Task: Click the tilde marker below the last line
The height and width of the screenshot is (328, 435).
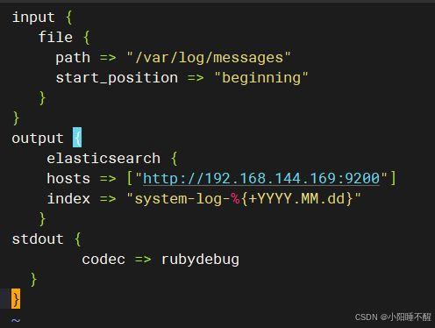Action: (16, 320)
